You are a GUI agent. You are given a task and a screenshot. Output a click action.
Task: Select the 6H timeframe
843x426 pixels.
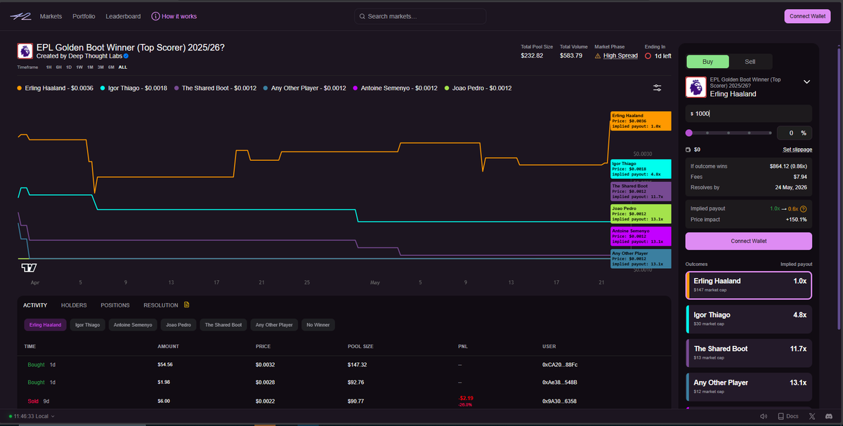58,67
